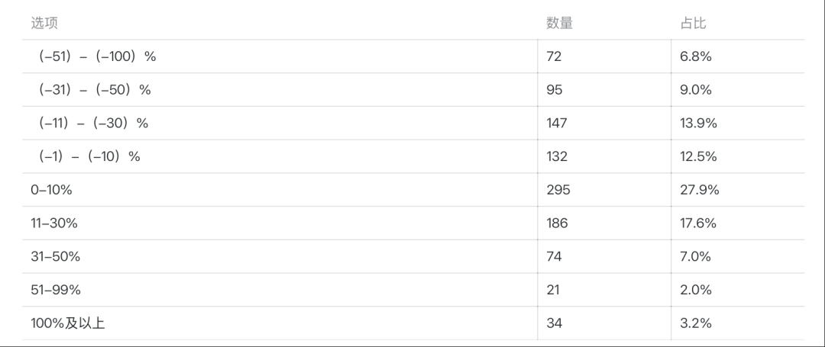Select the (-31) – (-50) % option cell
Image resolution: width=825 pixels, height=347 pixels.
pos(94,90)
